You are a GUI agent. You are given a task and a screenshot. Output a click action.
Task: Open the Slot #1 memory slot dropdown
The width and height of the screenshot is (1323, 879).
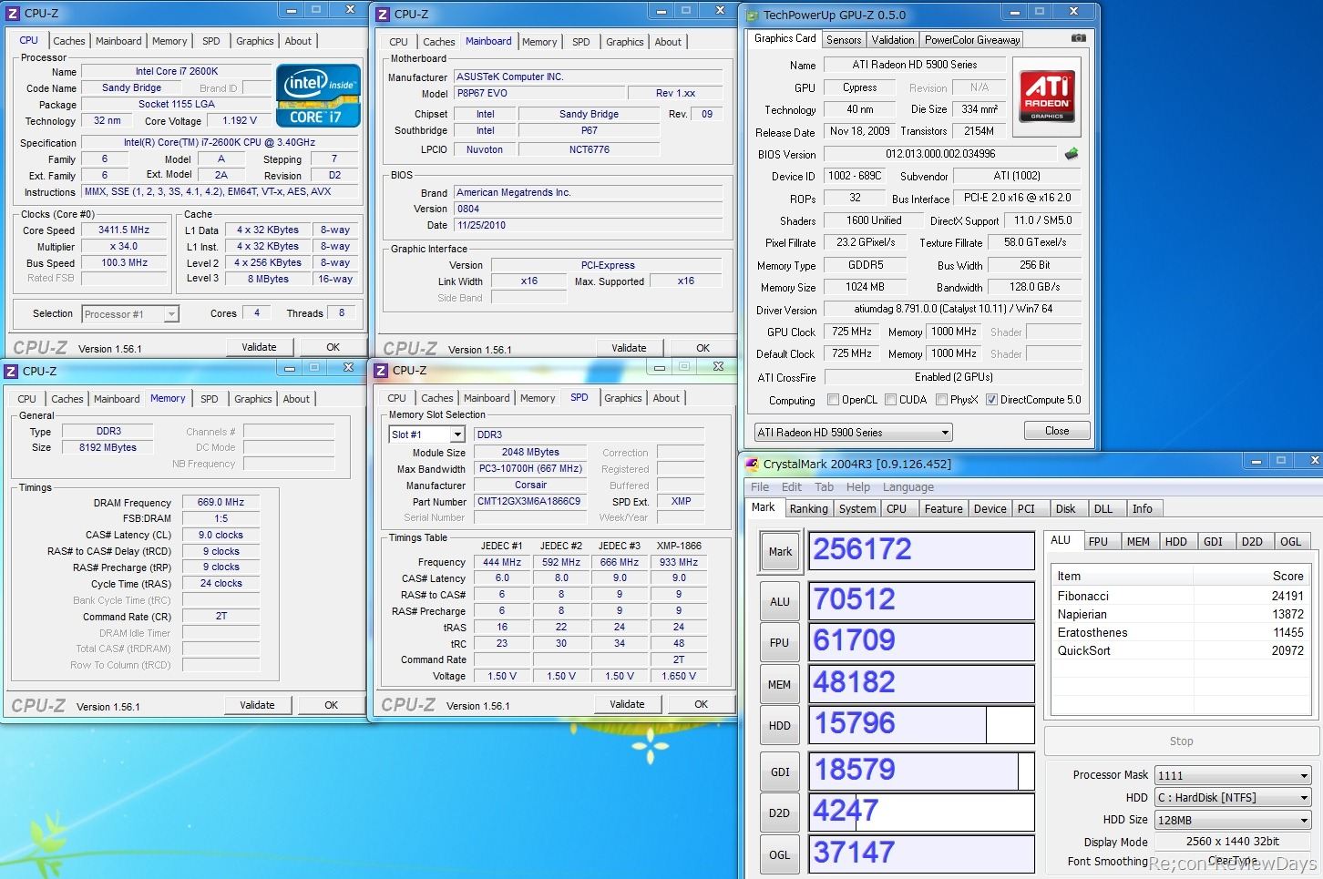(x=426, y=435)
